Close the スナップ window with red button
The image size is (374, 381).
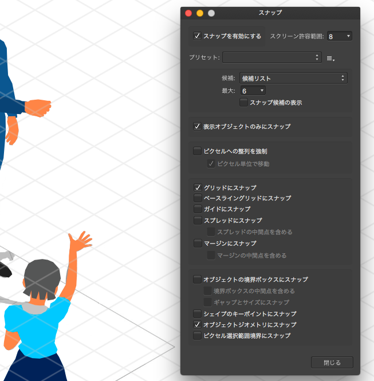(x=188, y=13)
